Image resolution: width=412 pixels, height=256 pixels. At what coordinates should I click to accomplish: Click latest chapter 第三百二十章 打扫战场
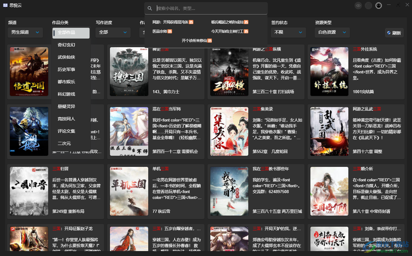(273, 92)
